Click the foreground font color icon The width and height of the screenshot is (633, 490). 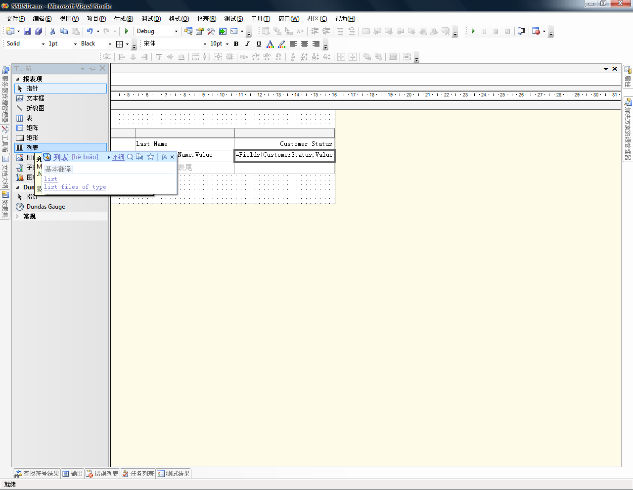(270, 44)
